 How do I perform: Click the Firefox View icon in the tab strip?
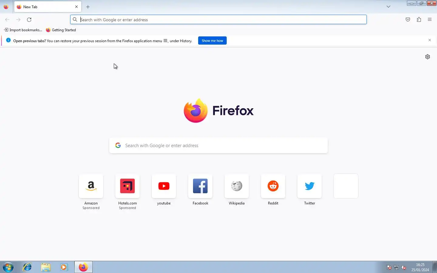tap(6, 7)
